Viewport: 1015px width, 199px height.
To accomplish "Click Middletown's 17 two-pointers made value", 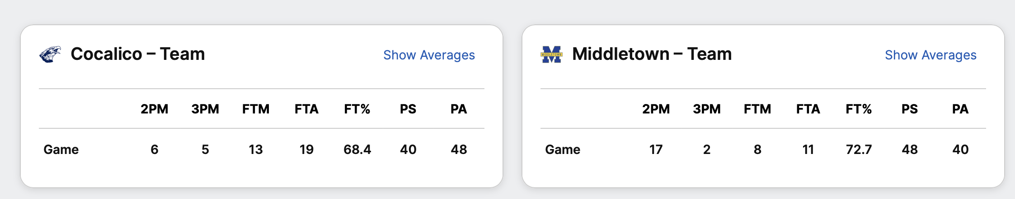I will (656, 149).
